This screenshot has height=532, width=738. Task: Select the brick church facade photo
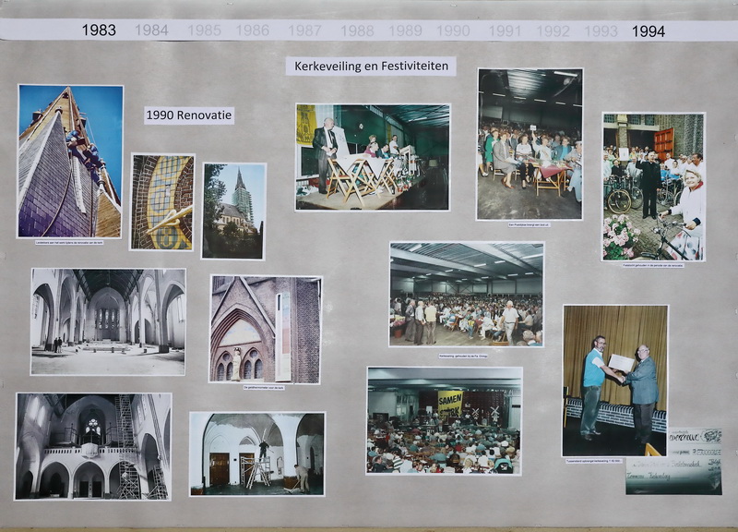point(265,329)
